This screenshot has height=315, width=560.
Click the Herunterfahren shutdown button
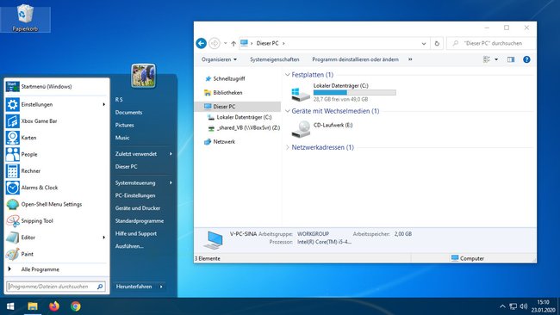(134, 287)
